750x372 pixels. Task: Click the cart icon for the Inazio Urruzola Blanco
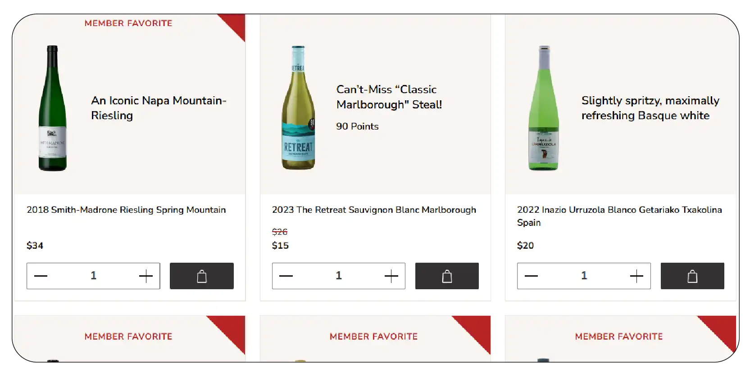point(692,276)
